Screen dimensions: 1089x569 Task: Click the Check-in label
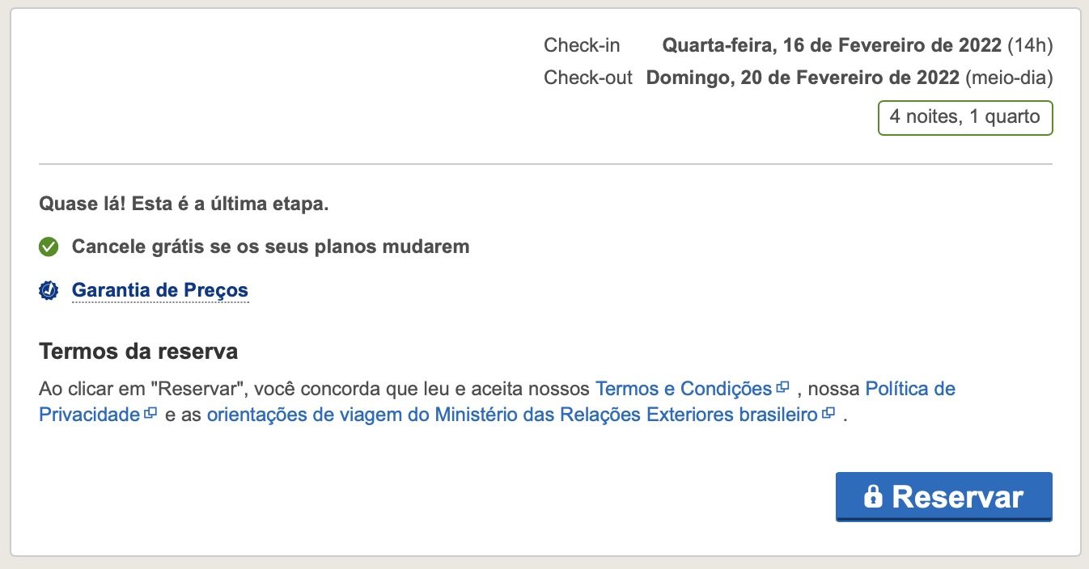582,45
